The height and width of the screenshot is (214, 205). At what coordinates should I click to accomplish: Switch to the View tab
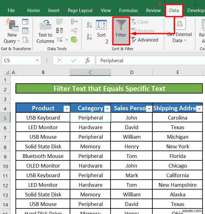coord(106,11)
